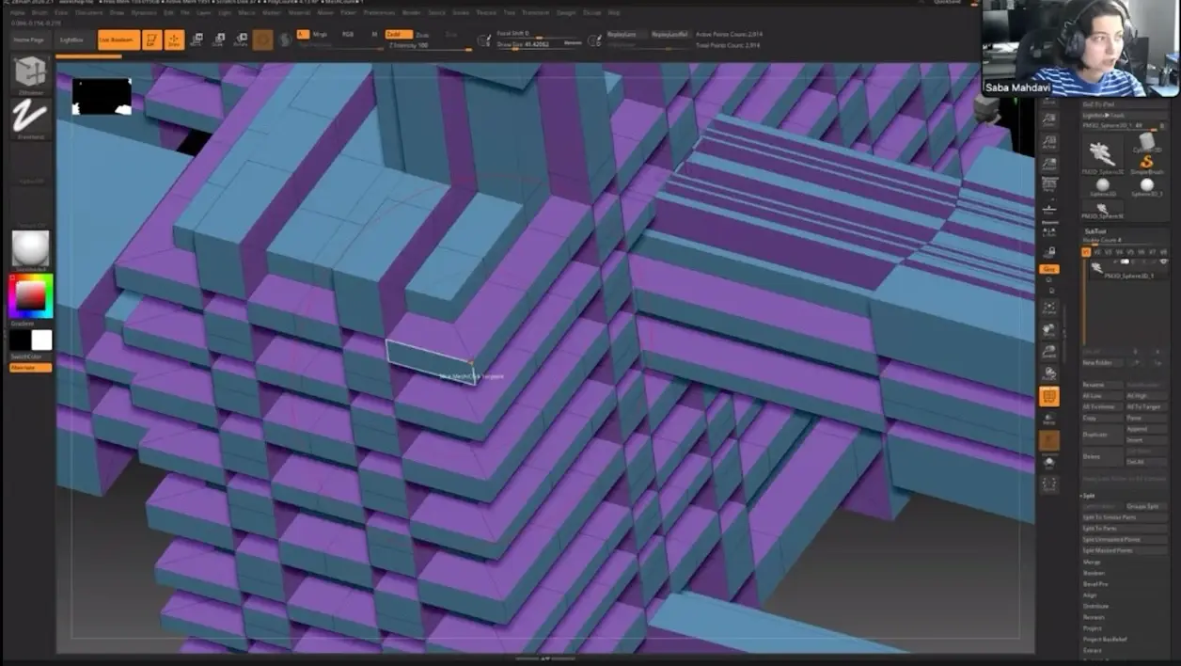Toggle Solo mode button

(x=1049, y=463)
